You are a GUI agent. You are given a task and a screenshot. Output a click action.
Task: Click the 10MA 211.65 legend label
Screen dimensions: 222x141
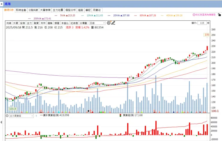(x=95, y=16)
